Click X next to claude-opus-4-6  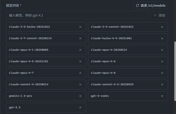[162, 61]
